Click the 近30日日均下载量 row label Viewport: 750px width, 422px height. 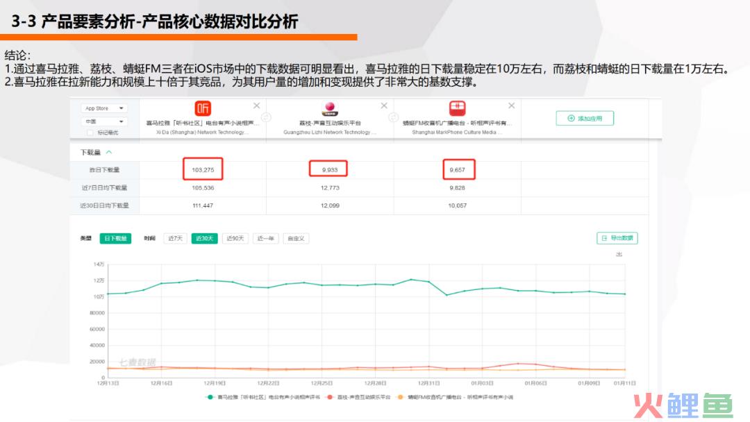point(104,205)
